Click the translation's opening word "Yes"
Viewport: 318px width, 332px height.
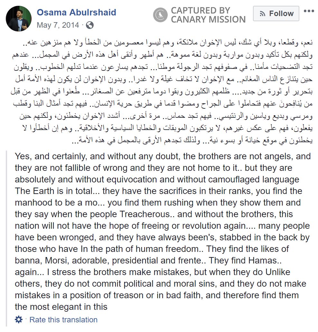[x=23, y=156]
